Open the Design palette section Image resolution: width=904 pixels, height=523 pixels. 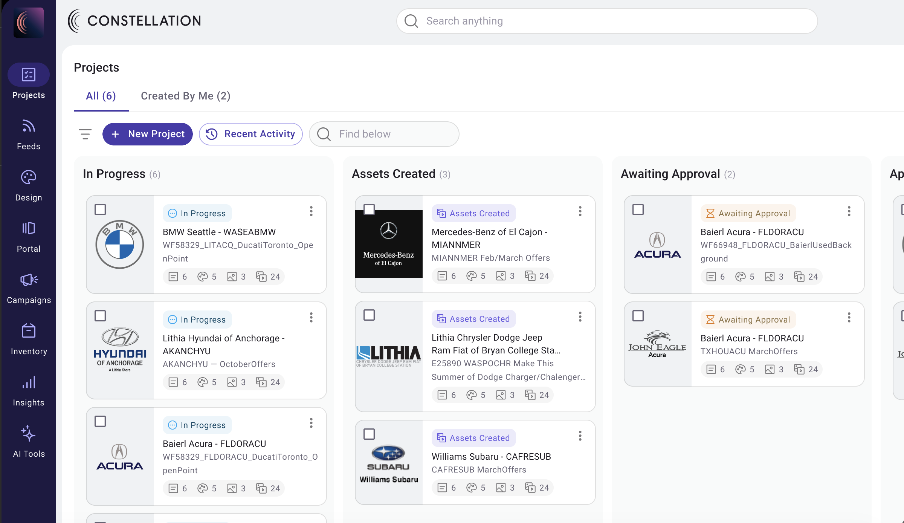coord(29,185)
